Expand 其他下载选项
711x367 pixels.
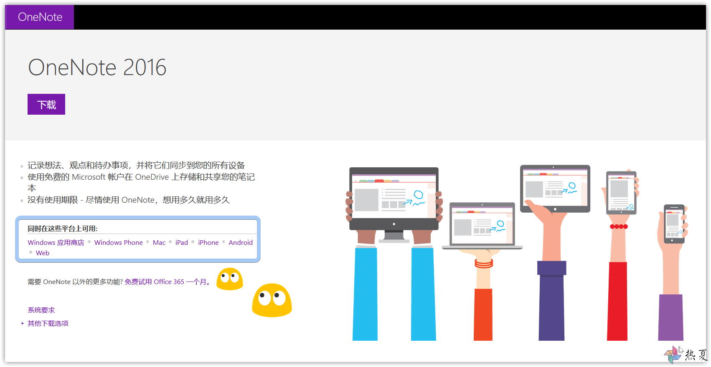(x=48, y=323)
